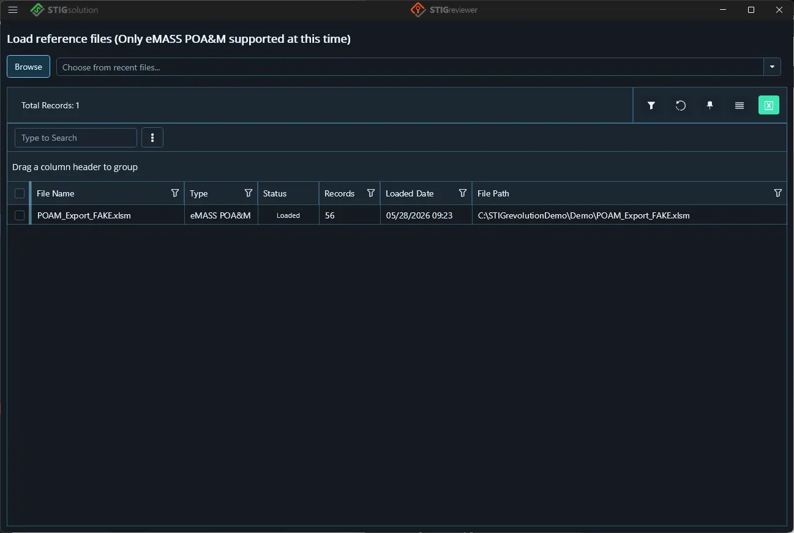Click the Total Records: 1 label
This screenshot has height=533, width=794.
click(x=50, y=105)
